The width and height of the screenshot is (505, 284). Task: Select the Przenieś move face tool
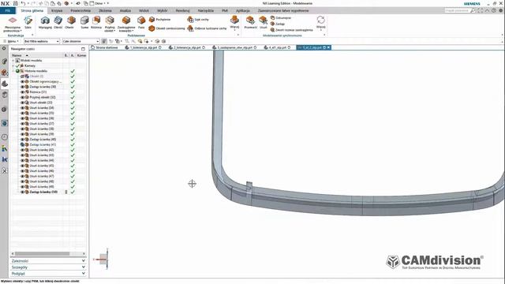[251, 23]
